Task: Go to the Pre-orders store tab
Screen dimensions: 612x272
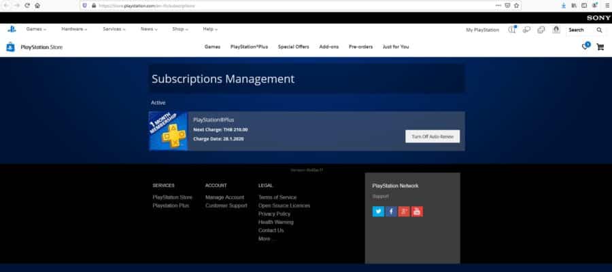Action: (361, 47)
